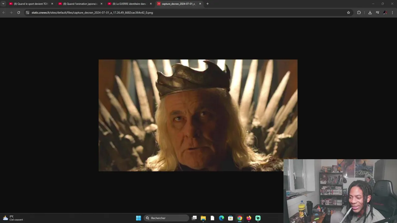Bookmark this page with the star icon
397x223 pixels.
tap(348, 13)
